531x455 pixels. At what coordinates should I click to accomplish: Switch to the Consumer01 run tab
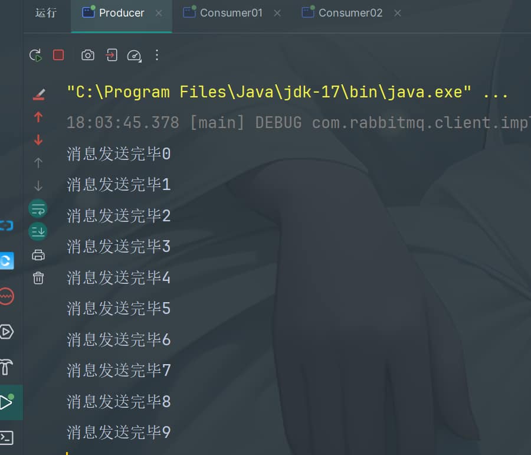(230, 13)
